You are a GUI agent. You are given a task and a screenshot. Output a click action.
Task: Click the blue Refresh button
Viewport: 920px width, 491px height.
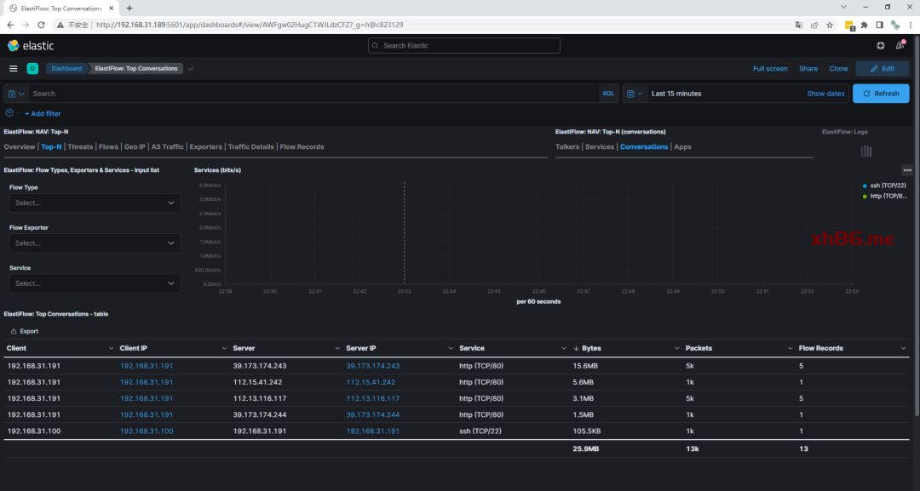click(x=880, y=94)
